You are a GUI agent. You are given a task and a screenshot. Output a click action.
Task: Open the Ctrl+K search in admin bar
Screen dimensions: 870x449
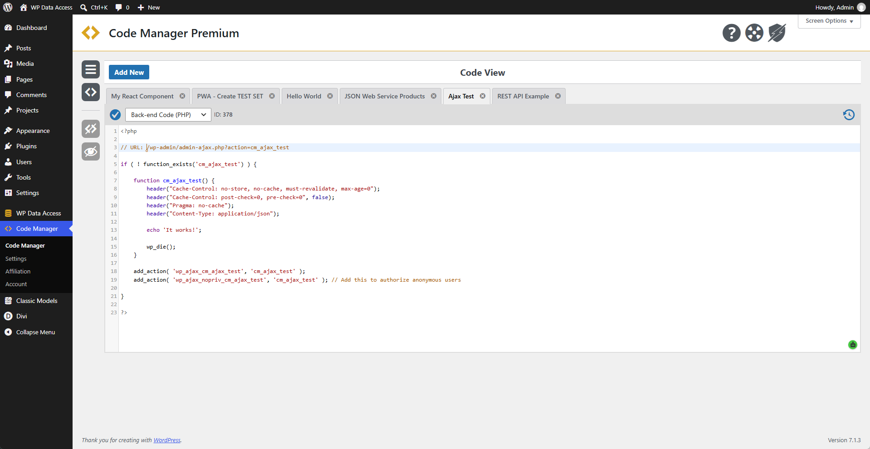click(94, 7)
